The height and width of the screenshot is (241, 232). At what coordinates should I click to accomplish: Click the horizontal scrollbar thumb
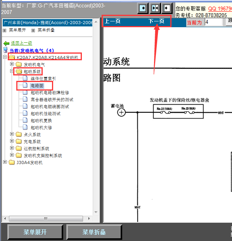(46, 218)
